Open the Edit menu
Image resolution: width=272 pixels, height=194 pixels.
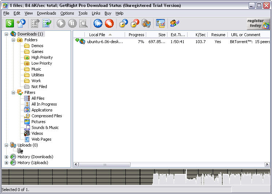click(x=17, y=13)
